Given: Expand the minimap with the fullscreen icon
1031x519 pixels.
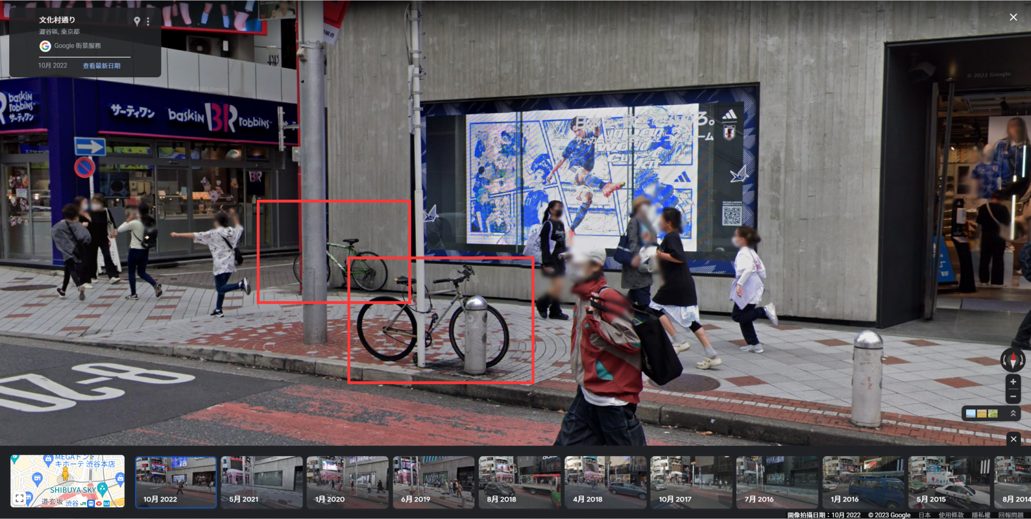Looking at the screenshot, I should tap(20, 498).
